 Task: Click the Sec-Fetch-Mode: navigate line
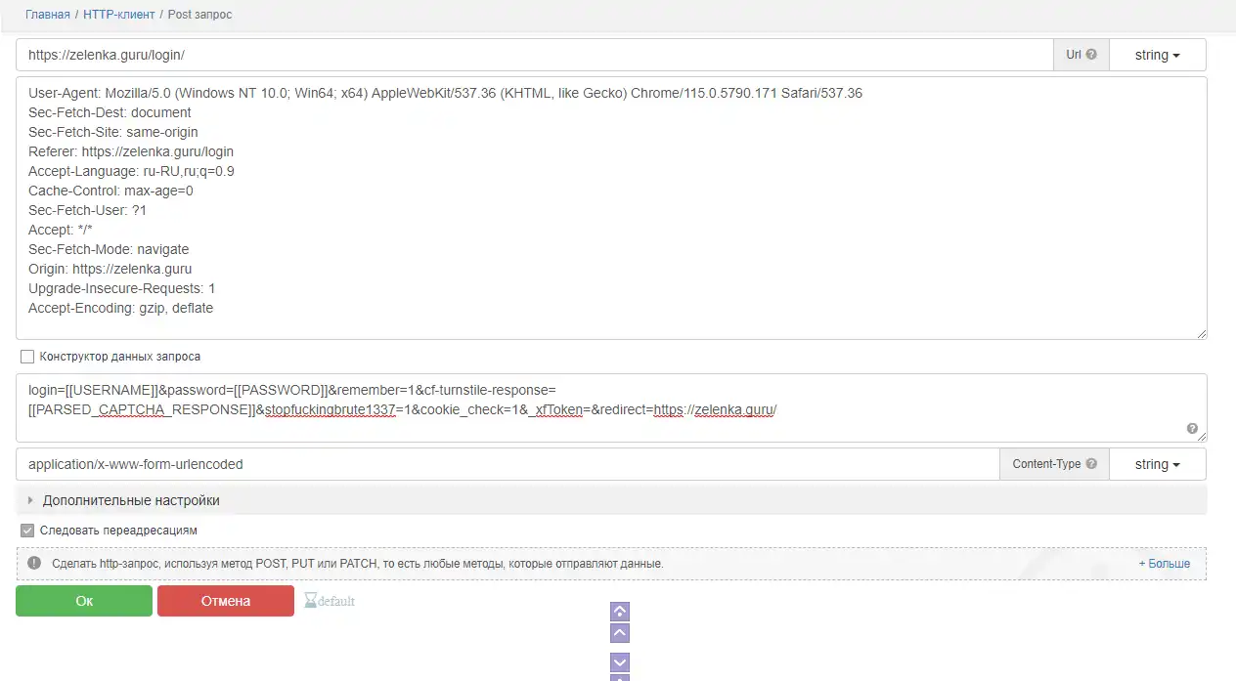click(109, 249)
